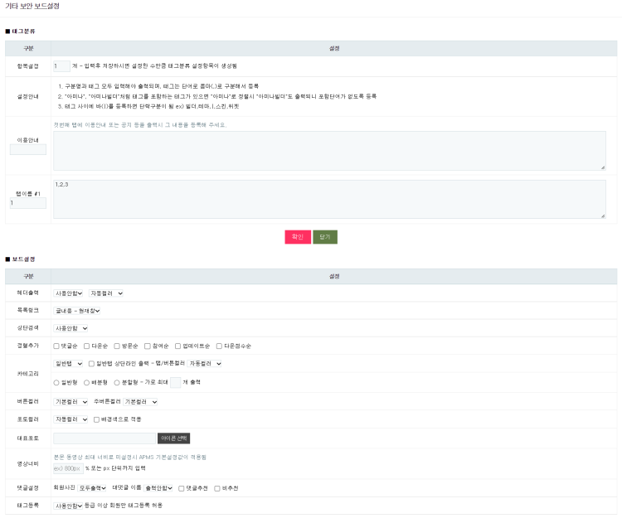Open the 대댓글 이름 출력안함 dropdown
This screenshot has height=523, width=622.
(x=158, y=488)
